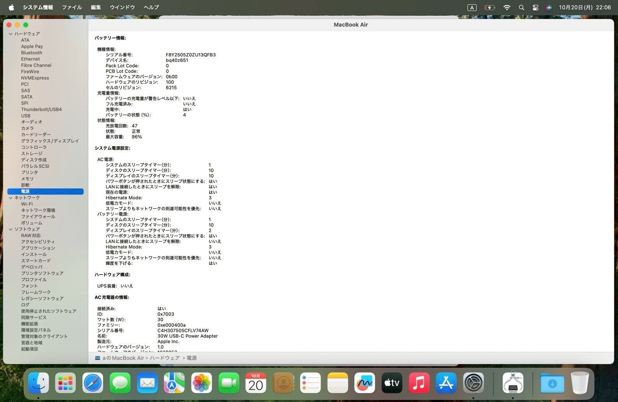Select ストレージ in the sidebar
This screenshot has width=618, height=402.
(x=32, y=153)
